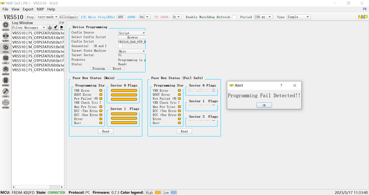Click Read in Fuse Box Status (Fail Safe)
Image resolution: width=369 pixels, height=195 pixels.
click(x=184, y=131)
